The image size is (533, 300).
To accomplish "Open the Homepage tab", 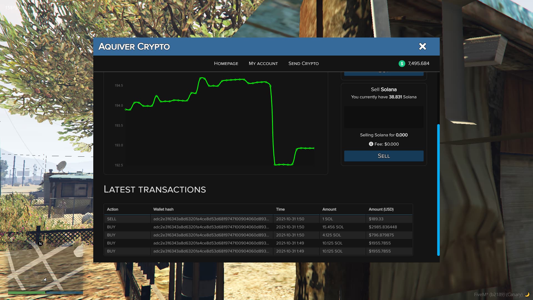I will tap(226, 64).
